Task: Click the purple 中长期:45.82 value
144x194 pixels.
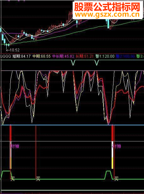Action: (63, 56)
